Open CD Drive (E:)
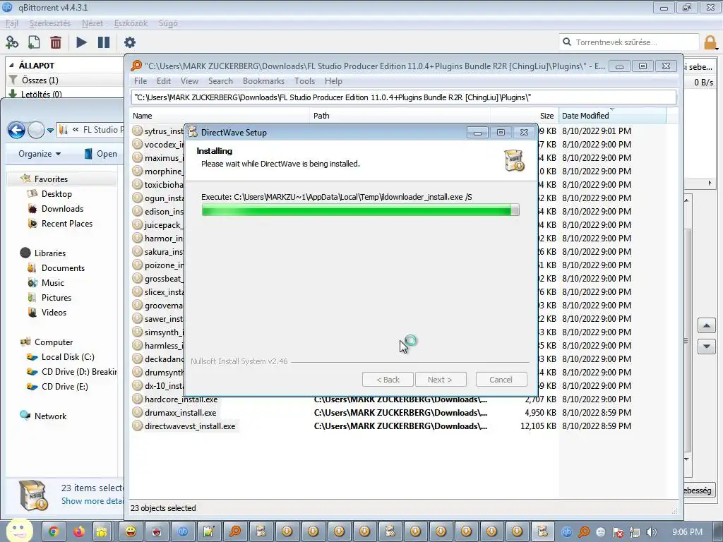This screenshot has height=542, width=723. (64, 386)
